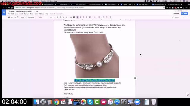The width and height of the screenshot is (190, 106).
Task: Open iTunes from the Dock
Action: point(110,102)
